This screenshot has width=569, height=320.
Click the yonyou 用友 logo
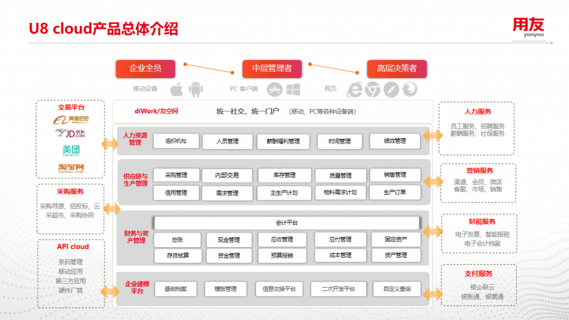click(528, 27)
